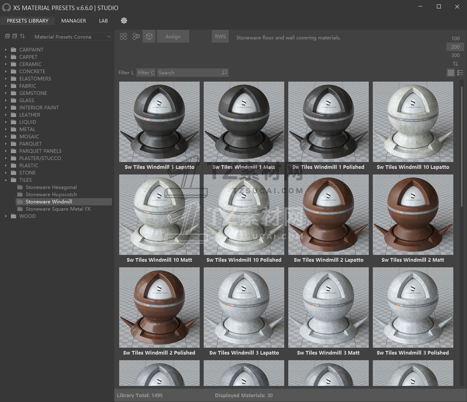Select Sw Tiles Windmill 2 Lapatto thumbnail
This screenshot has height=402, width=467.
pyautogui.click(x=329, y=215)
